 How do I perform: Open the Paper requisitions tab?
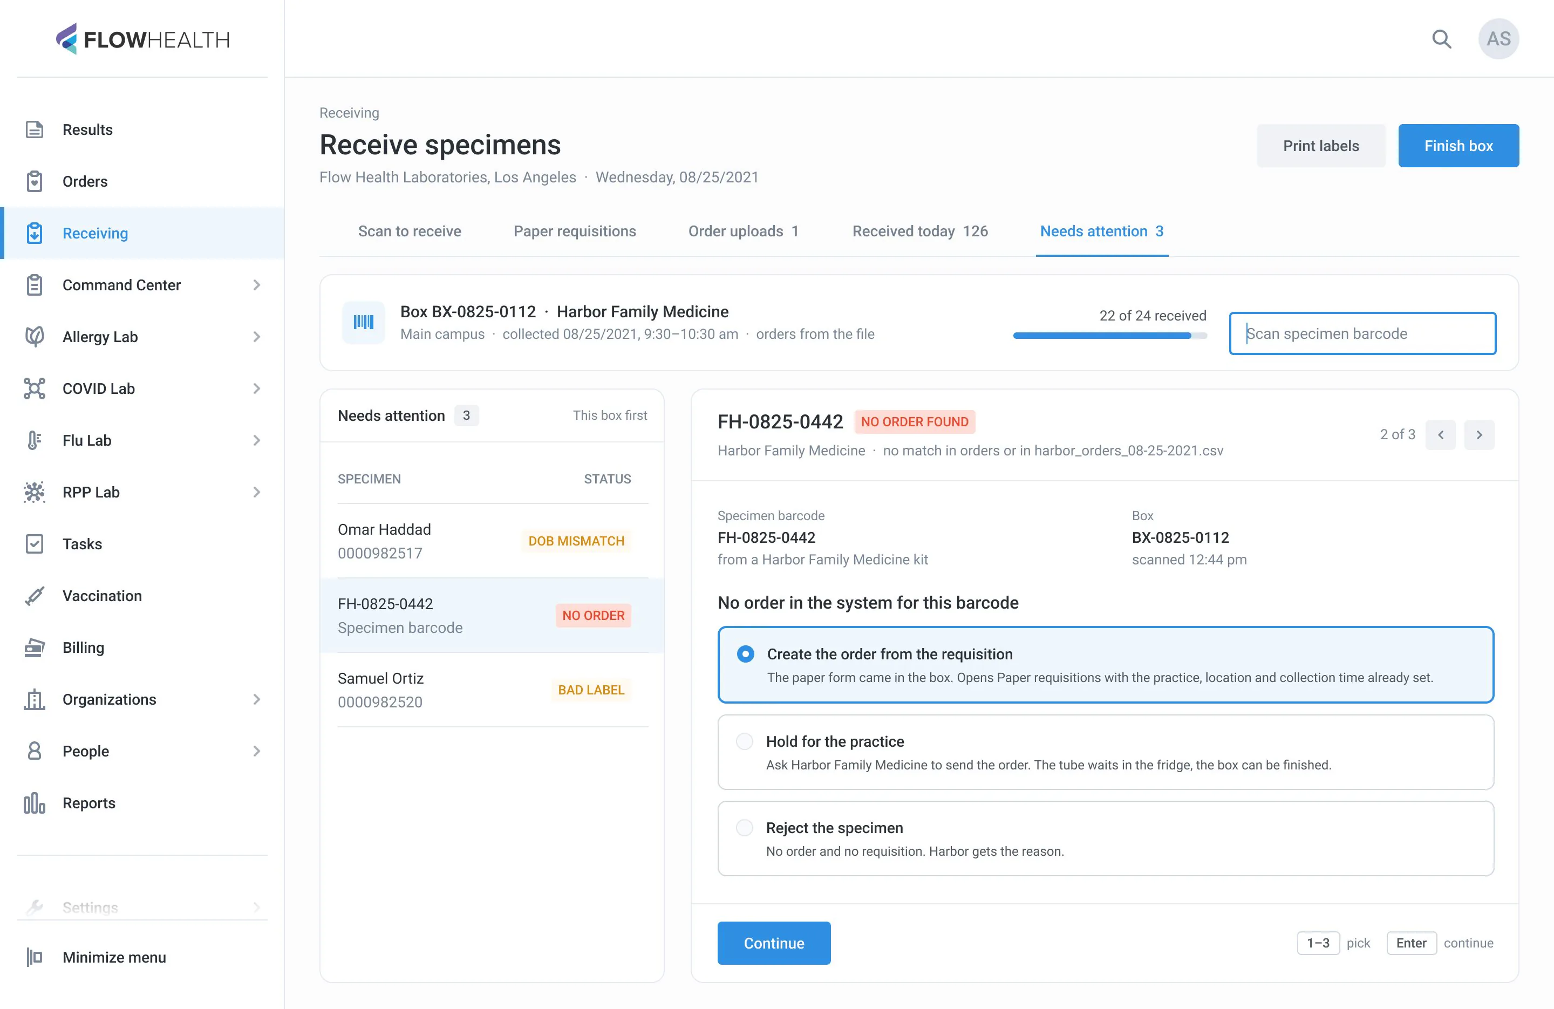click(x=575, y=231)
